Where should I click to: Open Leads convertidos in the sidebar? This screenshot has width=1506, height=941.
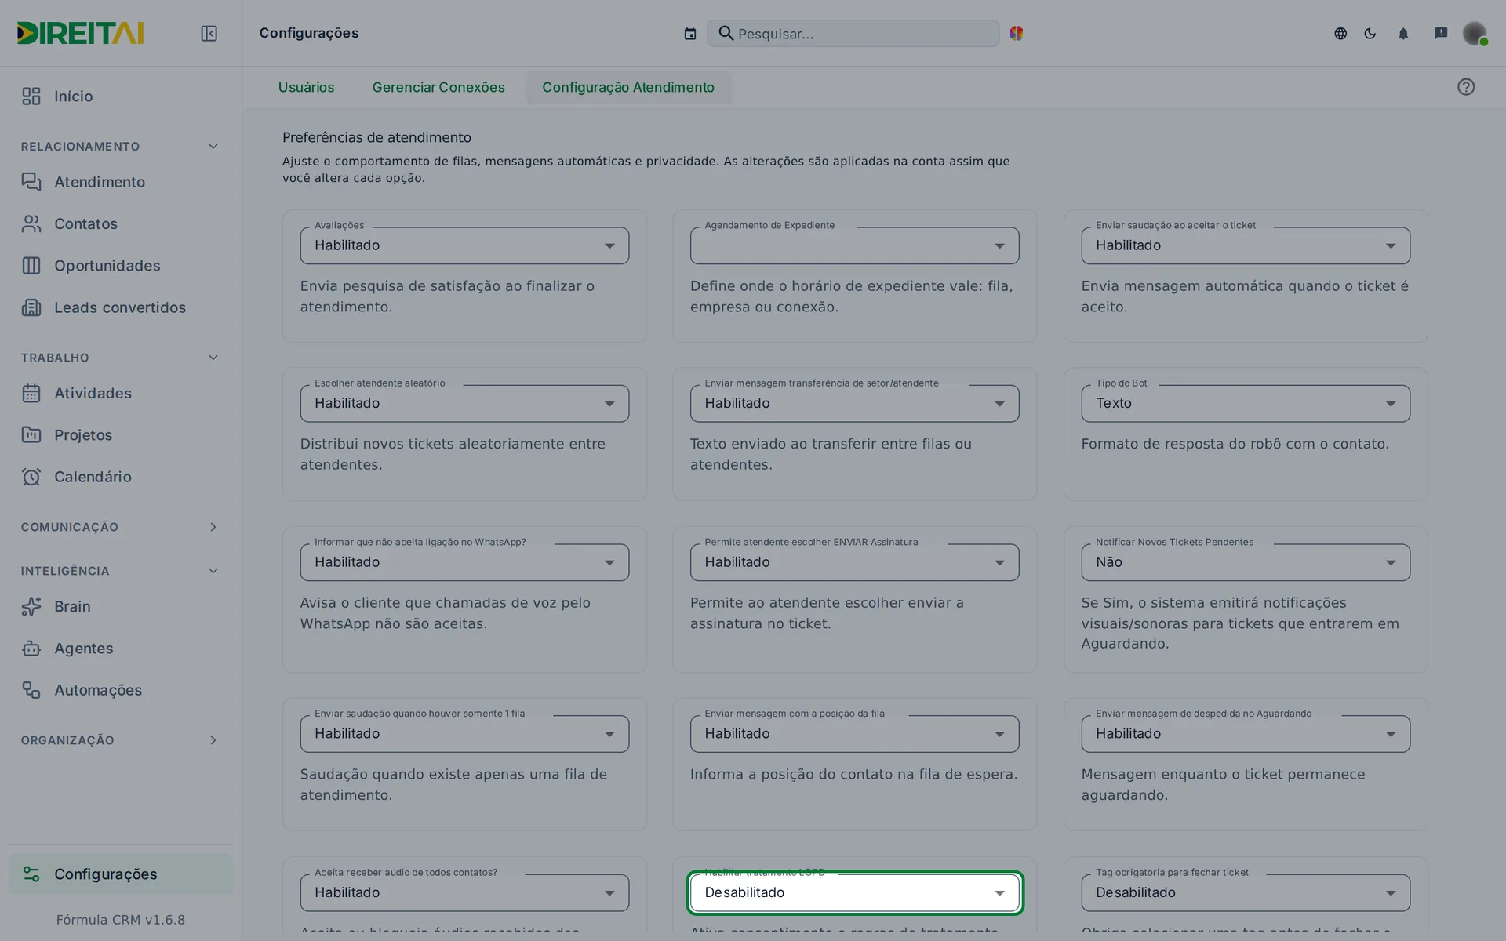(120, 307)
